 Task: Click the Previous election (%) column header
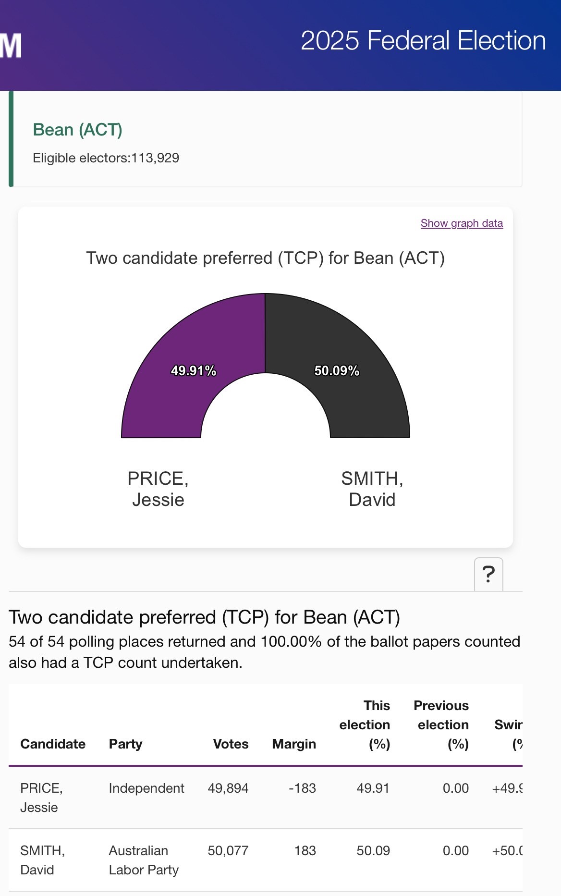point(441,724)
